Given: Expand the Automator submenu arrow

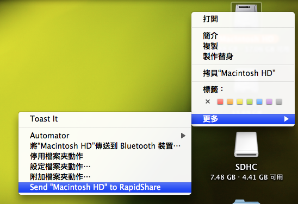Looking at the screenshot, I should coord(183,136).
